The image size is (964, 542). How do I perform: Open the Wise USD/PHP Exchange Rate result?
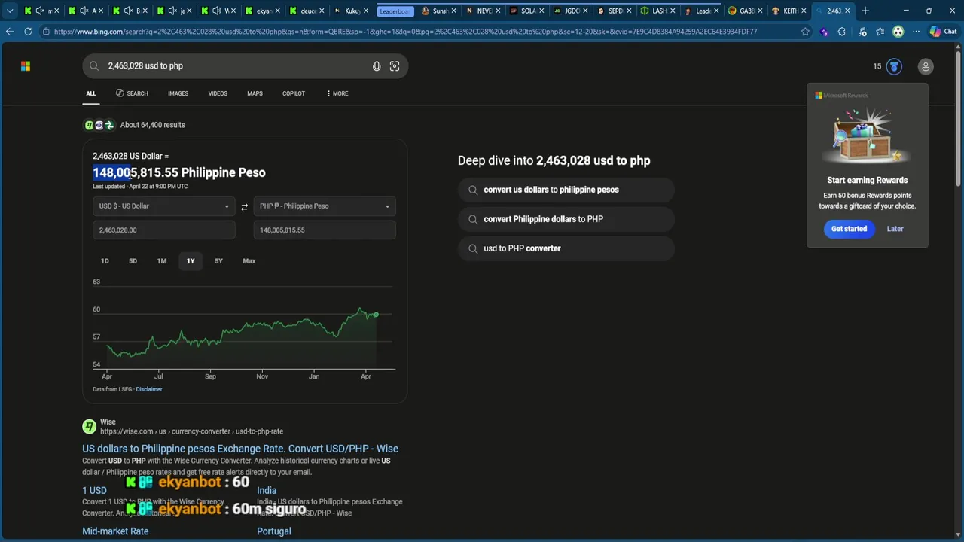(240, 449)
